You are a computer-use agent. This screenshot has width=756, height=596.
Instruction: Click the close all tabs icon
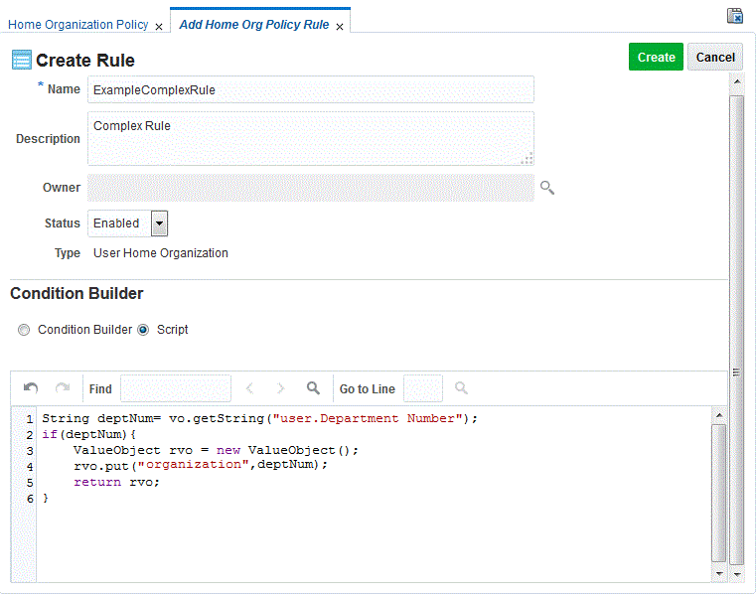735,16
